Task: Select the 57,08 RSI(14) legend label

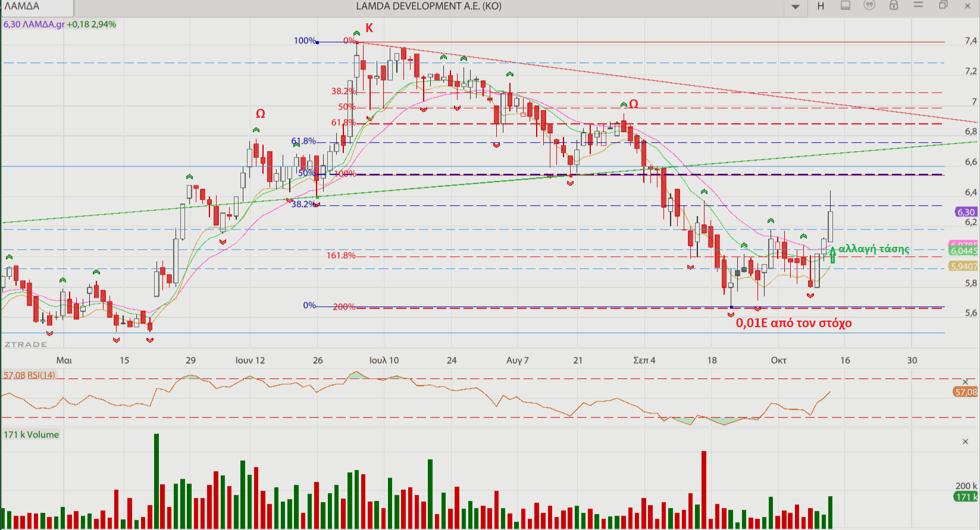Action: coord(29,375)
